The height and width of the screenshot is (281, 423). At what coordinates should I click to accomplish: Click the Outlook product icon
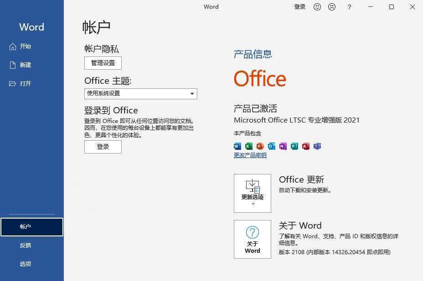[271, 146]
